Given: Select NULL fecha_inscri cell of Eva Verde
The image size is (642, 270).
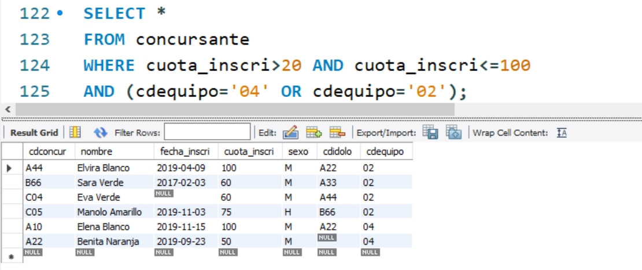Looking at the screenshot, I should [x=186, y=197].
